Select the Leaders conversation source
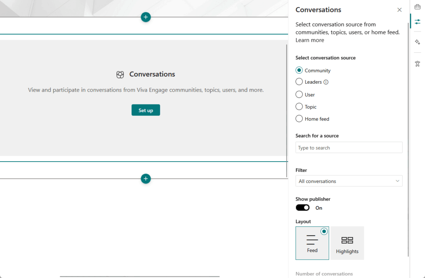 (x=299, y=82)
